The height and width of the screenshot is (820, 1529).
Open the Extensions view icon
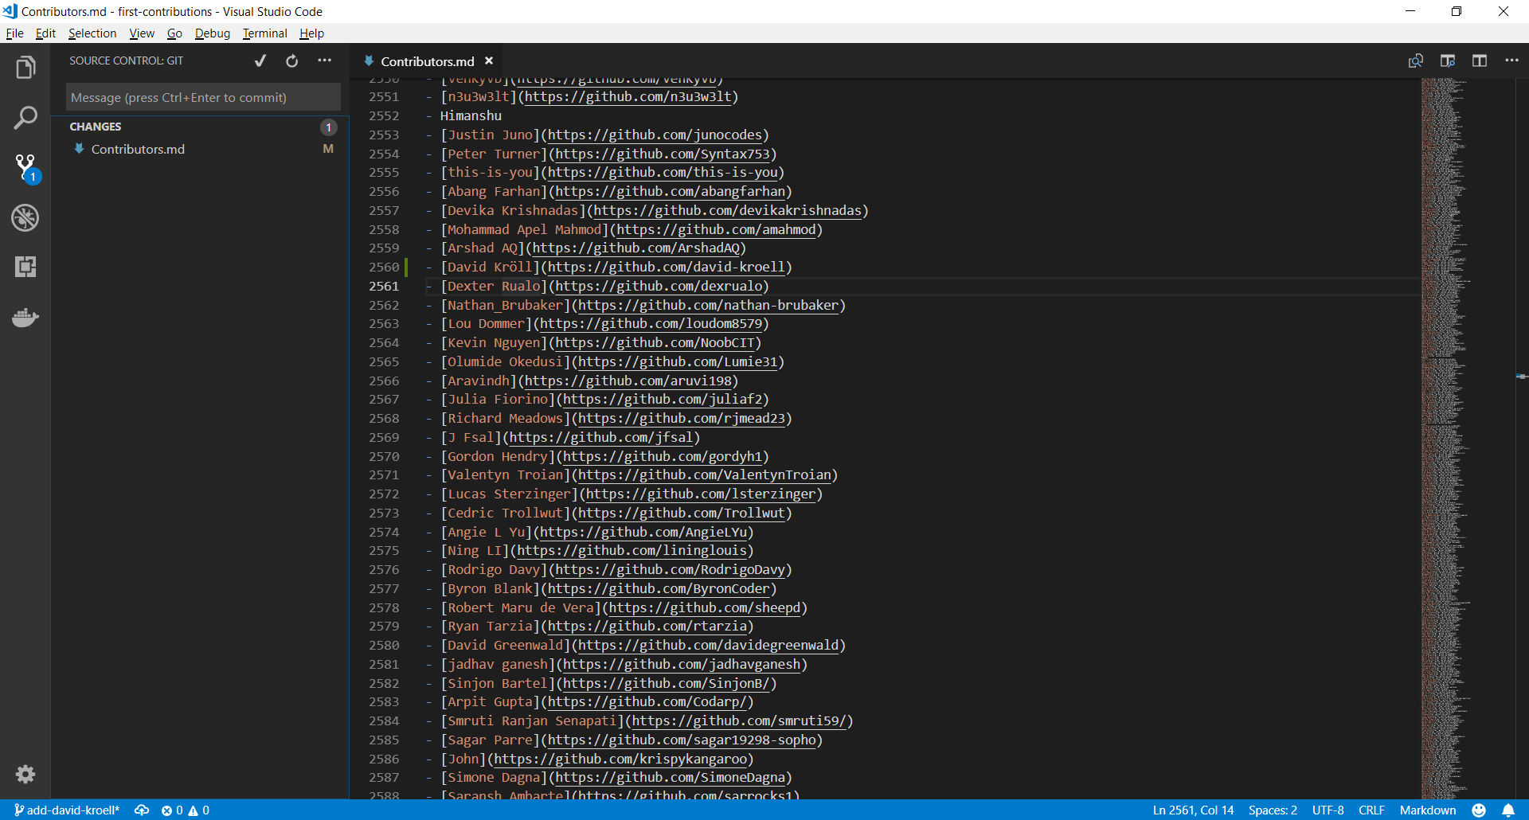25,267
